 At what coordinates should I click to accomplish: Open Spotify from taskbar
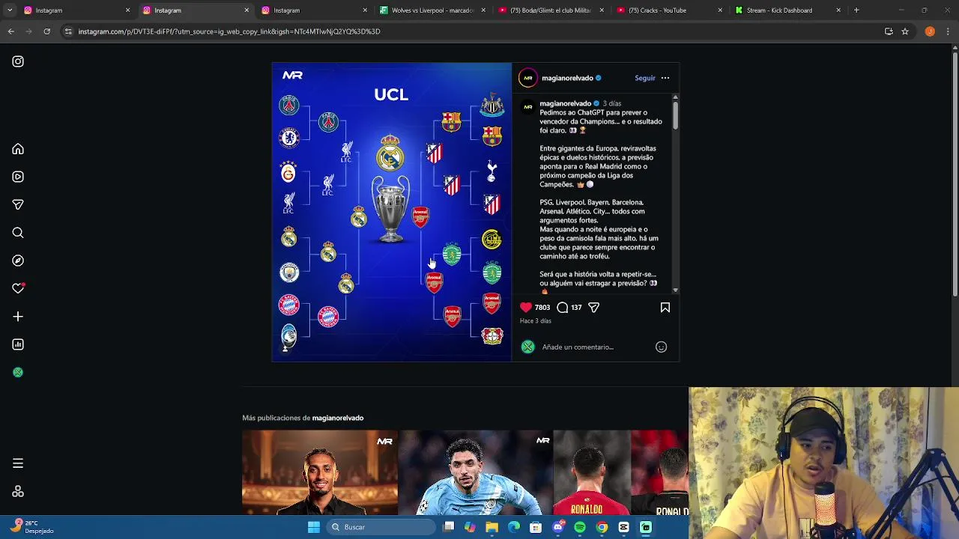point(580,527)
